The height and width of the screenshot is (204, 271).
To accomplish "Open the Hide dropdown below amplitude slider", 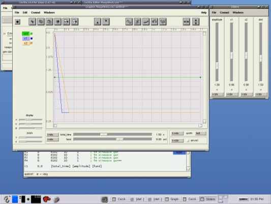I will [218, 94].
